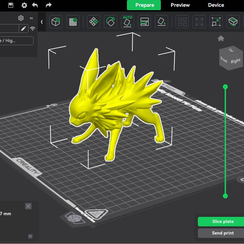Close the info panel with X
Viewport: 244px width, 244px height.
coord(28,206)
